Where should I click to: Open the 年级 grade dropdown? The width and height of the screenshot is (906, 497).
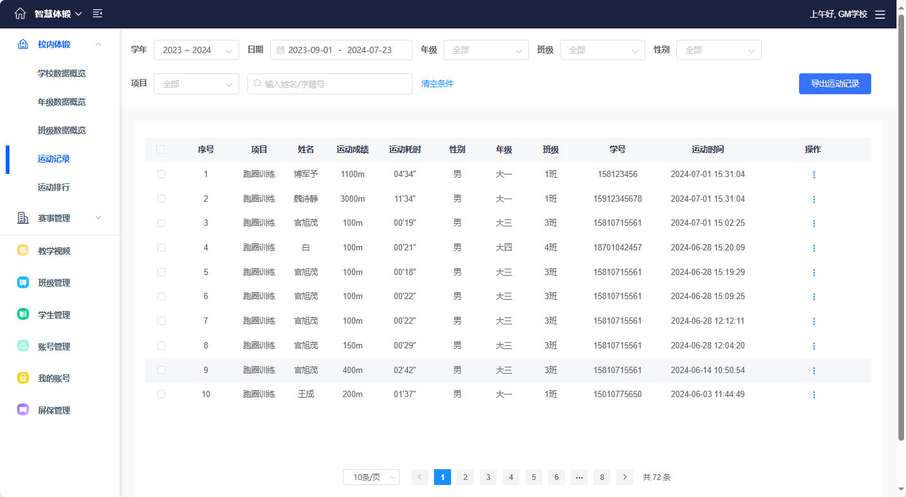(x=486, y=50)
